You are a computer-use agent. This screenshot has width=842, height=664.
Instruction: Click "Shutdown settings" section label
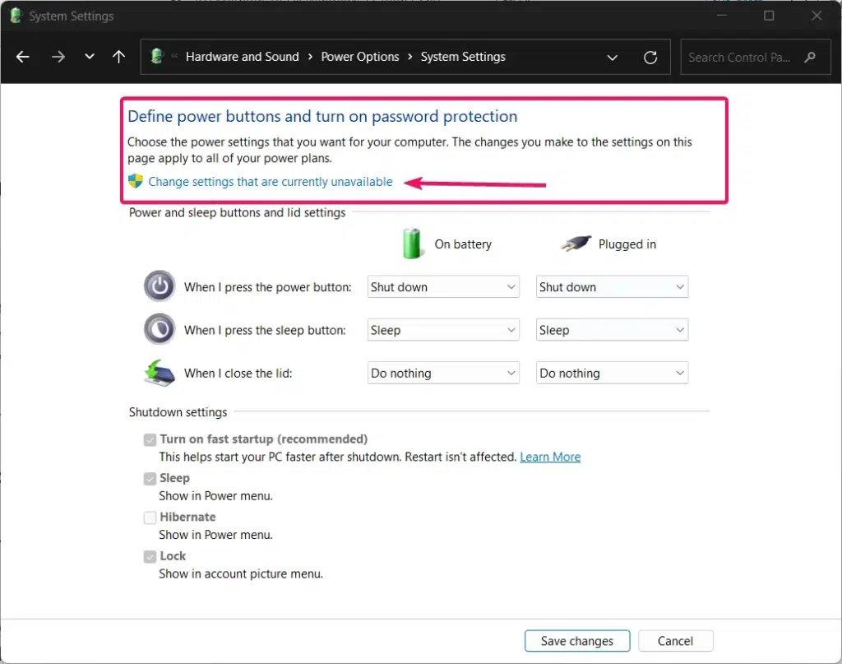(x=178, y=412)
